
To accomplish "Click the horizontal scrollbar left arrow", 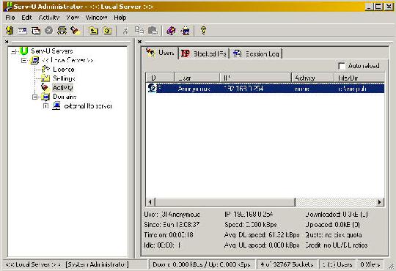I will [x=150, y=202].
